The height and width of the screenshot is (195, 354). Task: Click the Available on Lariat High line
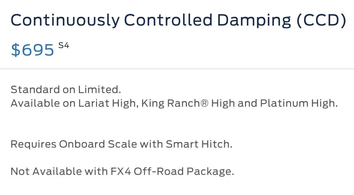pyautogui.click(x=174, y=103)
